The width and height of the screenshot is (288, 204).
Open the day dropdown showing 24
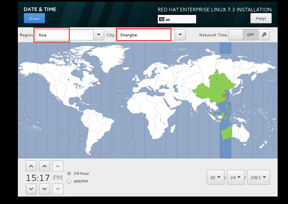tap(236, 177)
